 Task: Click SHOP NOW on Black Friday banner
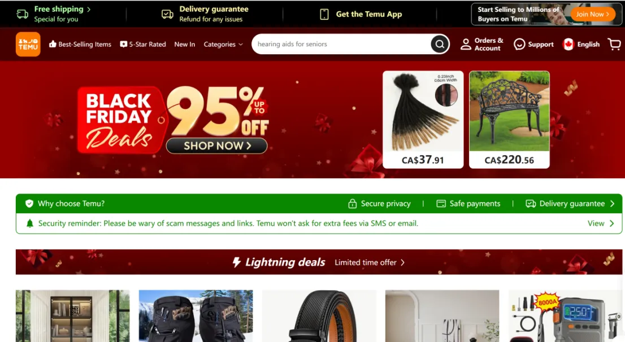pos(217,146)
